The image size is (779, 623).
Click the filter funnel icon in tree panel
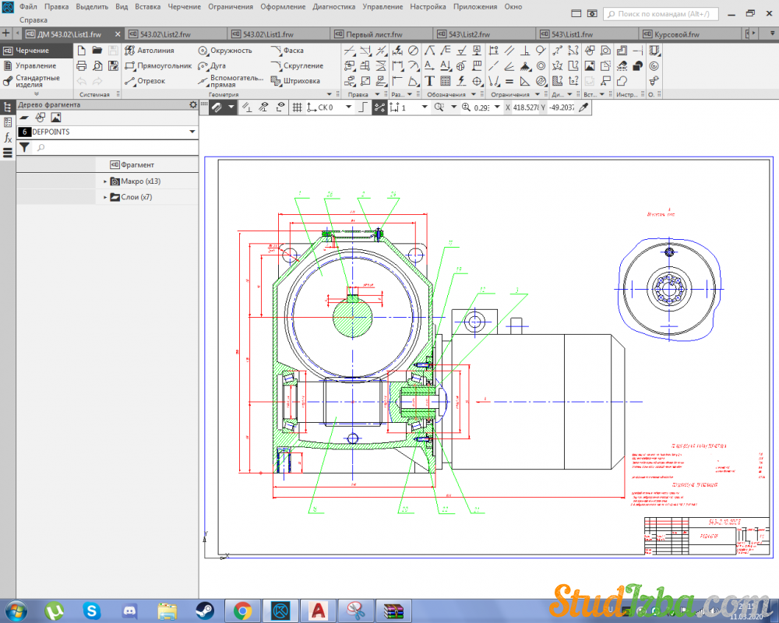click(24, 147)
